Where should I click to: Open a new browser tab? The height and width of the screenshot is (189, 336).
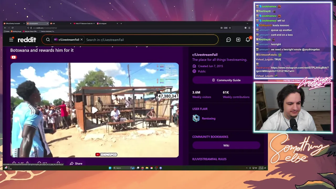(121, 24)
